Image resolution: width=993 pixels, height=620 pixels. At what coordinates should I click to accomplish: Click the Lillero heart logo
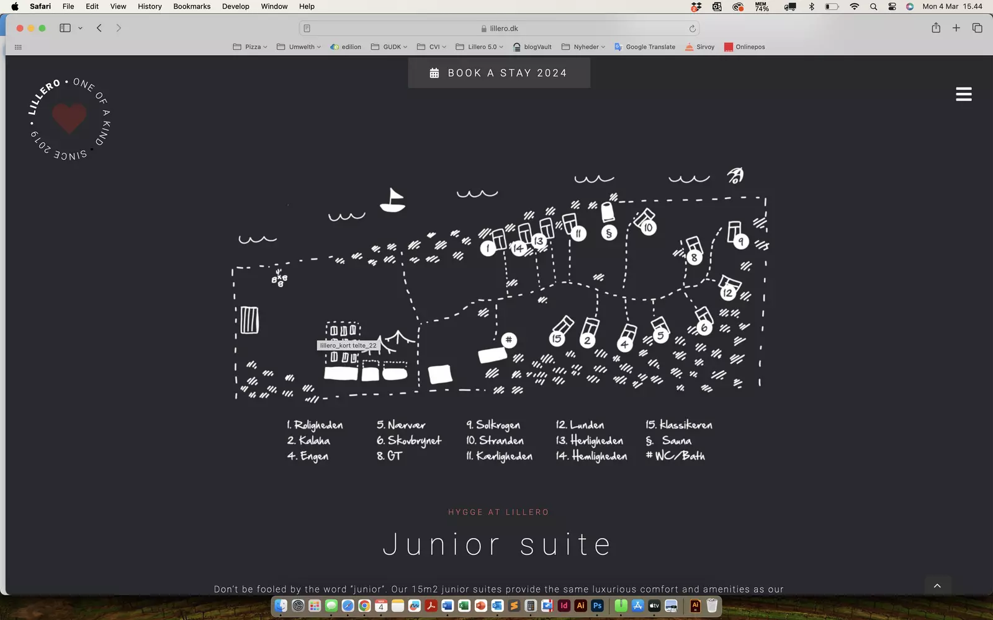69,118
